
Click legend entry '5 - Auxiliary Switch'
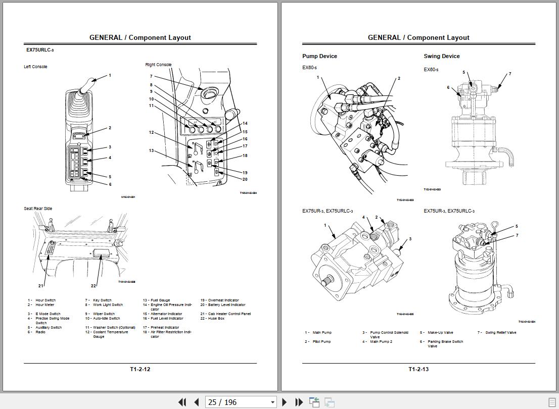[x=44, y=327]
